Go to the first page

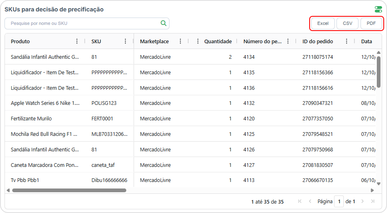point(300,202)
